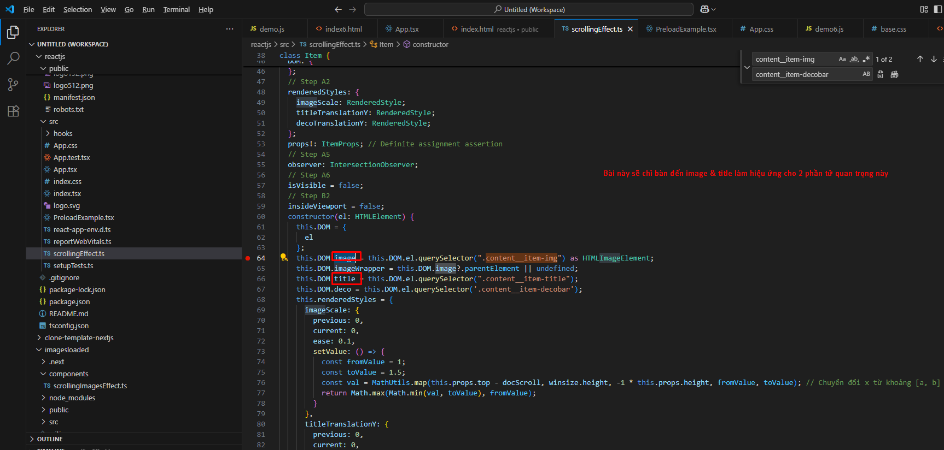Click the lightbulb code action on line 64
This screenshot has width=944, height=450.
[x=283, y=257]
